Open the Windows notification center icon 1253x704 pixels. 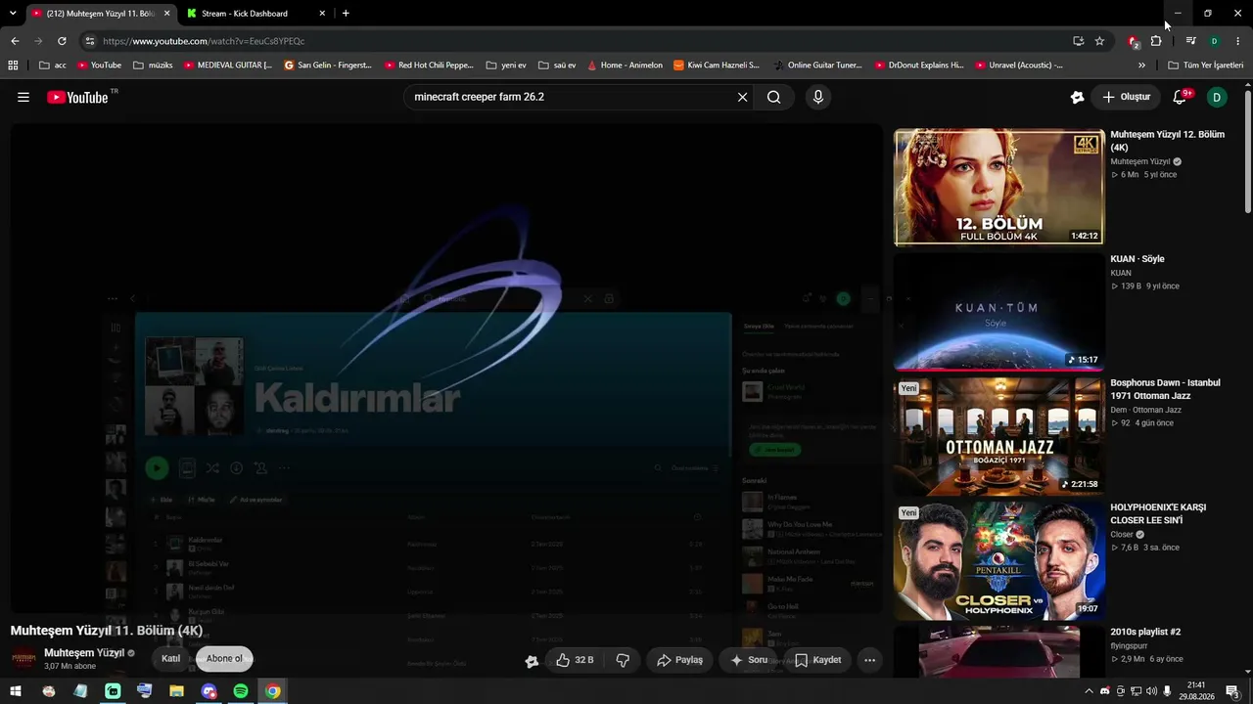coord(1232,691)
